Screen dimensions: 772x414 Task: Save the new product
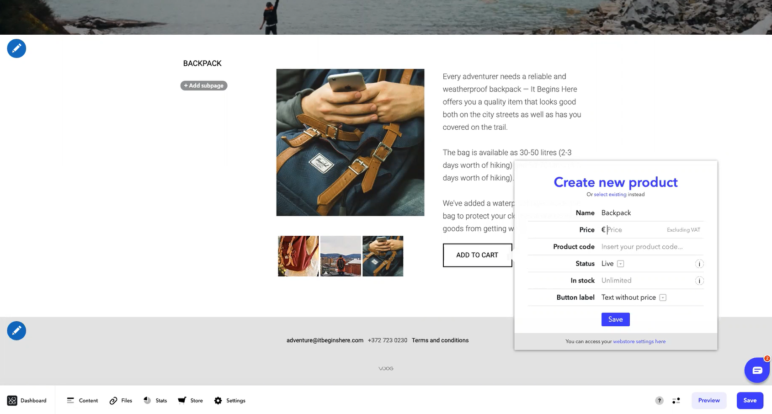click(615, 319)
